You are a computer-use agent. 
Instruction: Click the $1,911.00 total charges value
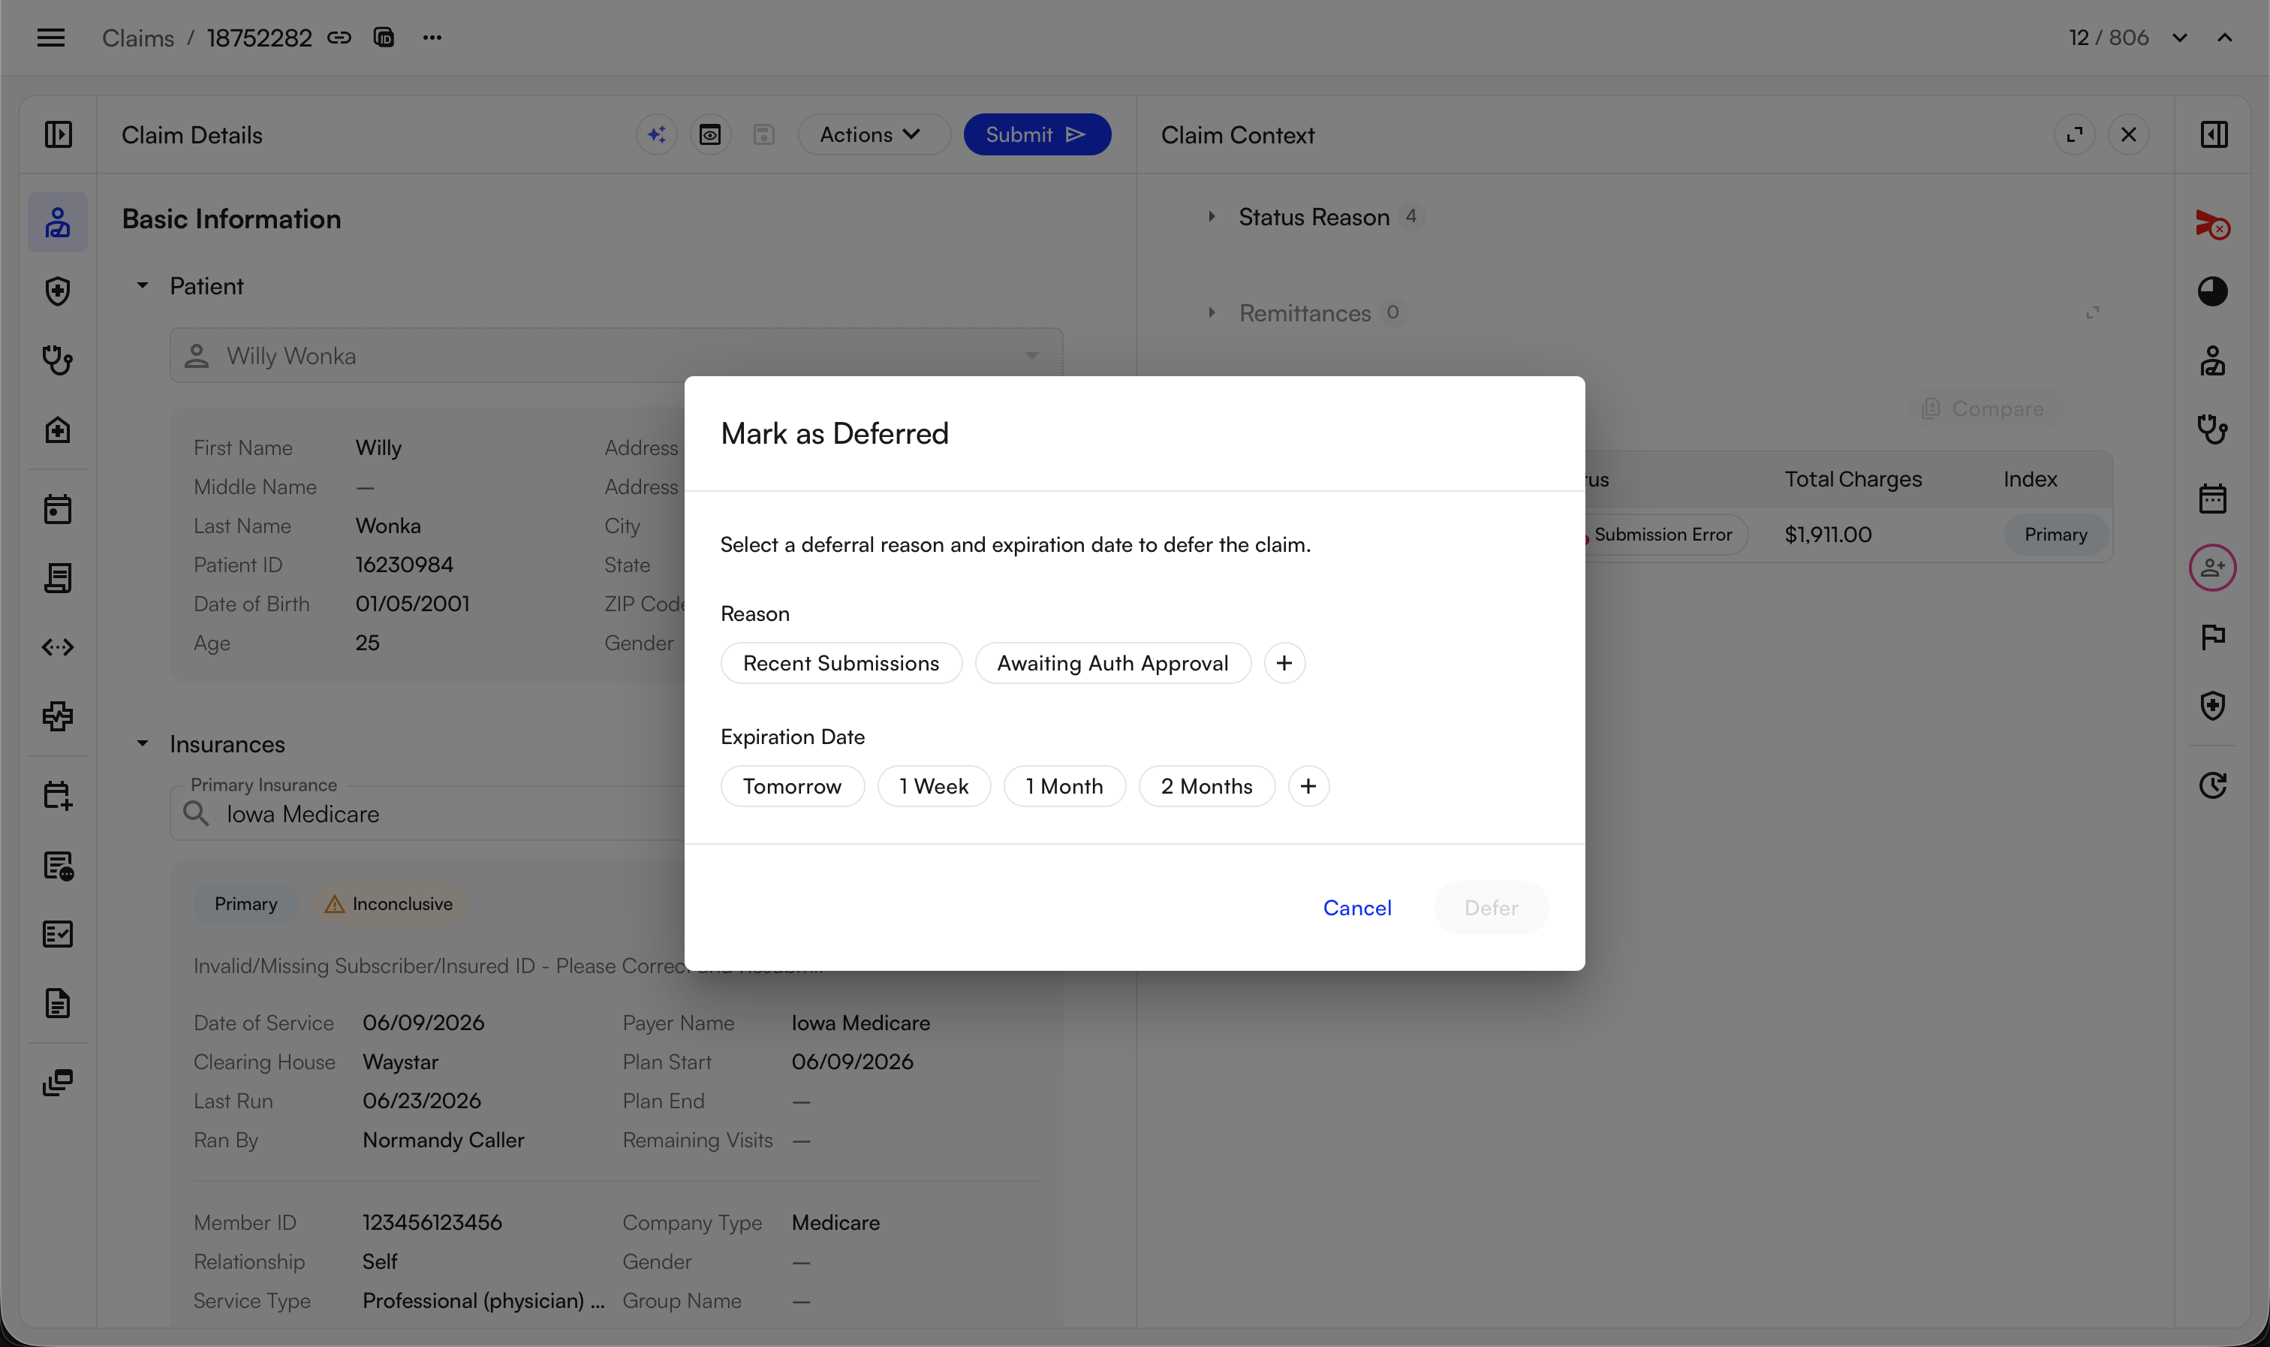point(1827,535)
